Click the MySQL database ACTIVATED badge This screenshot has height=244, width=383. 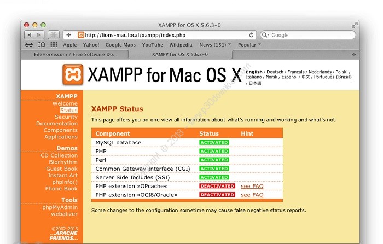[x=214, y=142]
